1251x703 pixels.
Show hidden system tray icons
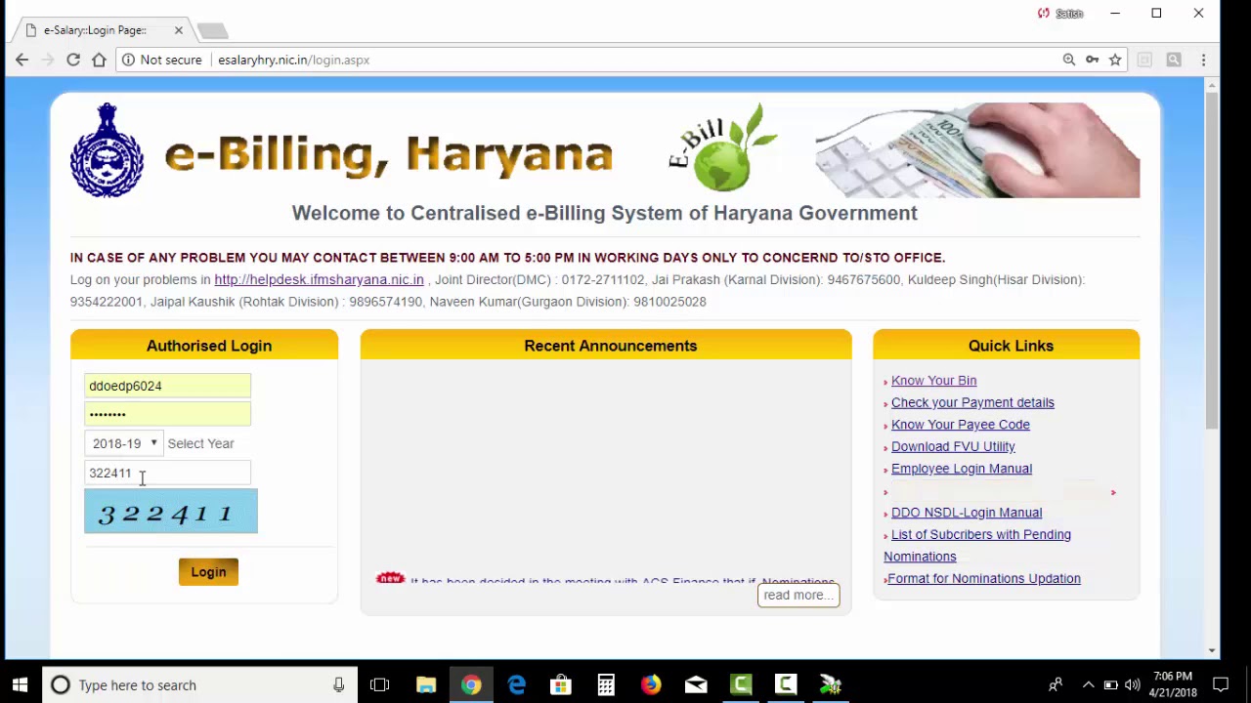[x=1088, y=684]
